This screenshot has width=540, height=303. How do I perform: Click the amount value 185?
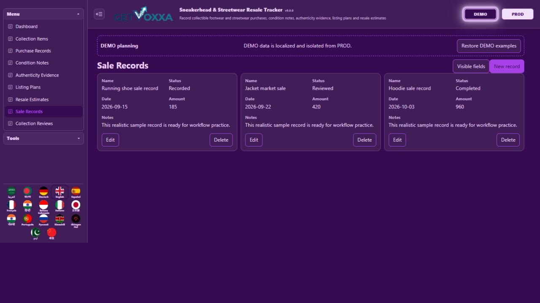[173, 107]
